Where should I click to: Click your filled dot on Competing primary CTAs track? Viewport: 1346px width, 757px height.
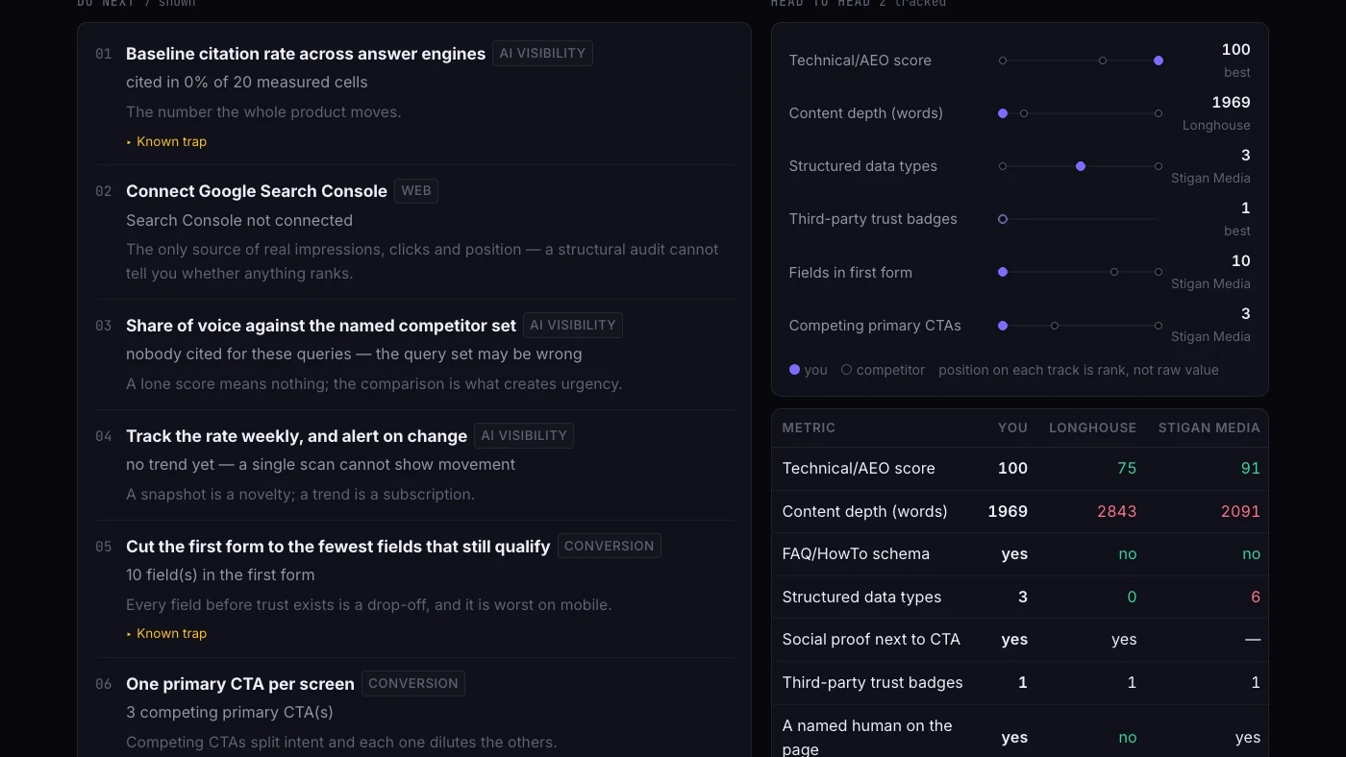pyautogui.click(x=1003, y=326)
